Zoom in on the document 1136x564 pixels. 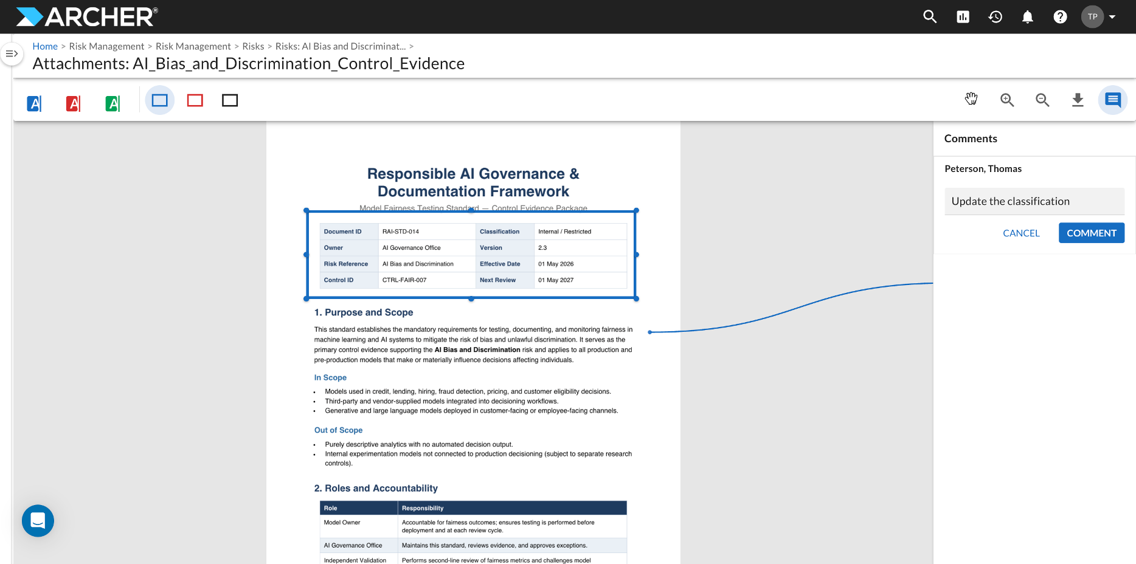tap(1007, 100)
